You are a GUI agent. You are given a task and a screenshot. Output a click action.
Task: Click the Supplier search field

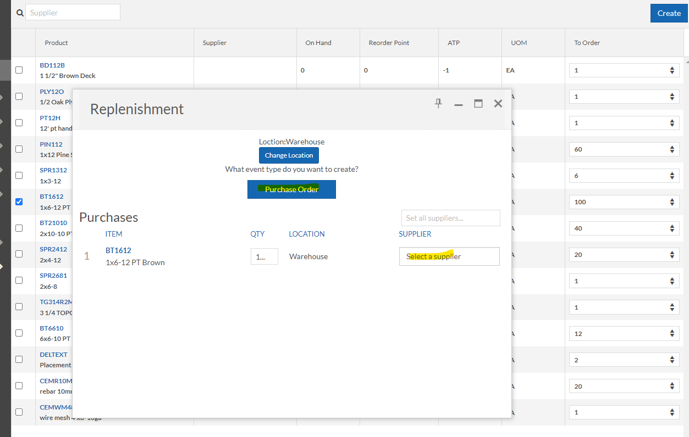[73, 12]
